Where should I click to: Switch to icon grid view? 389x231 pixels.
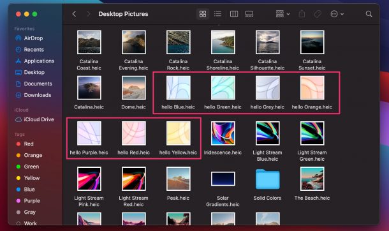[x=203, y=14]
